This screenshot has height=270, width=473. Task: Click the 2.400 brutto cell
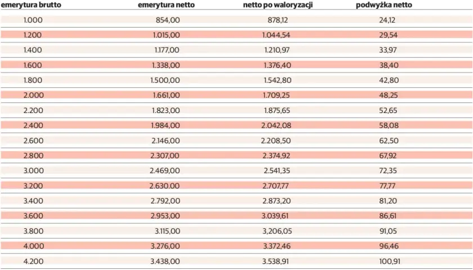(33, 125)
